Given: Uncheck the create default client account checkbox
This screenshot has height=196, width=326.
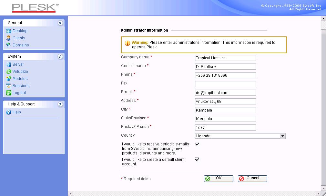Looking at the screenshot, I should tap(197, 160).
